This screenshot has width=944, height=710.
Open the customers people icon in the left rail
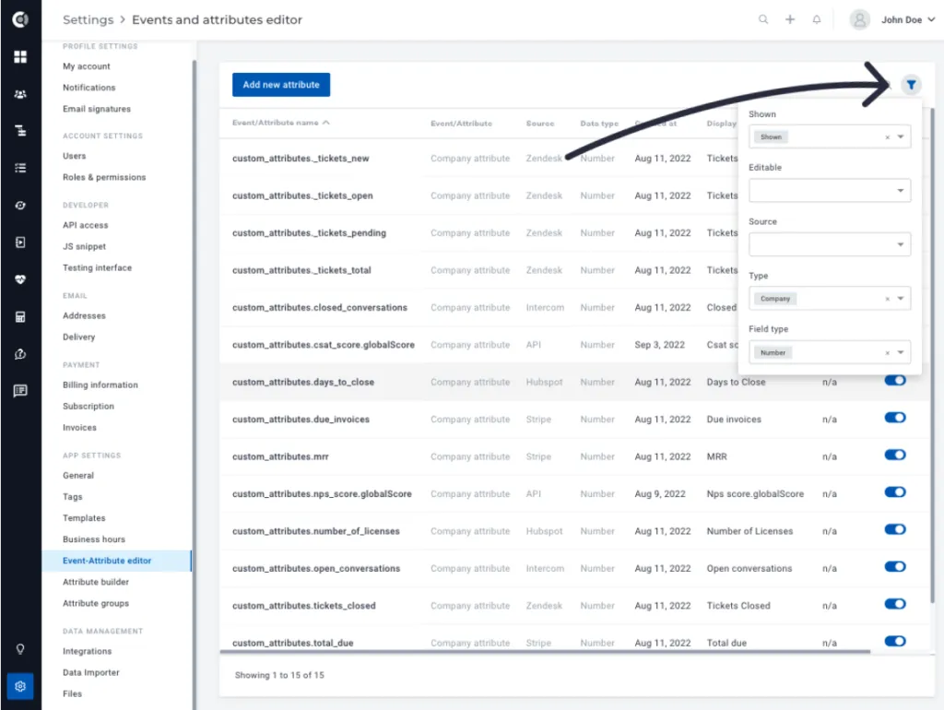coord(20,94)
